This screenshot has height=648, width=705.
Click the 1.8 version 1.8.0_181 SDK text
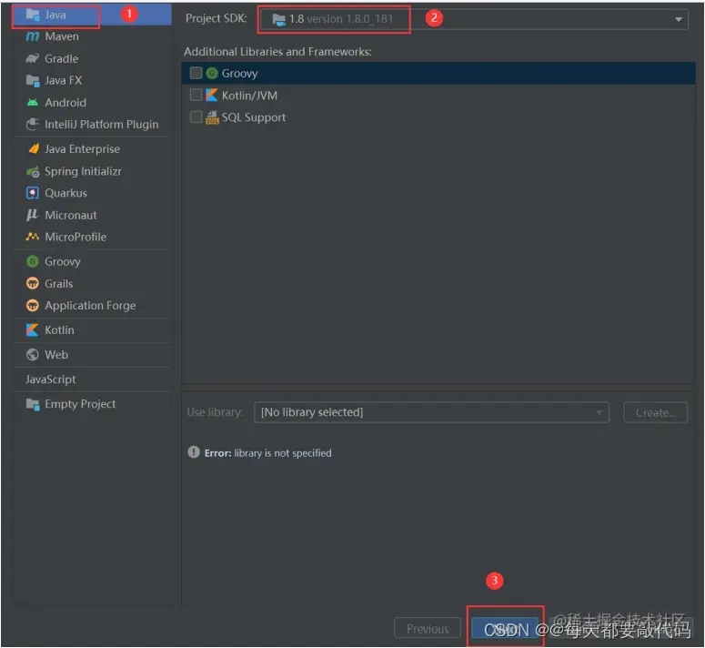coord(341,19)
